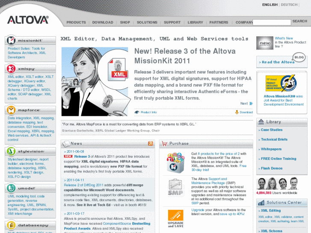
Task: Click the Download arrow icon
Action: (237, 112)
